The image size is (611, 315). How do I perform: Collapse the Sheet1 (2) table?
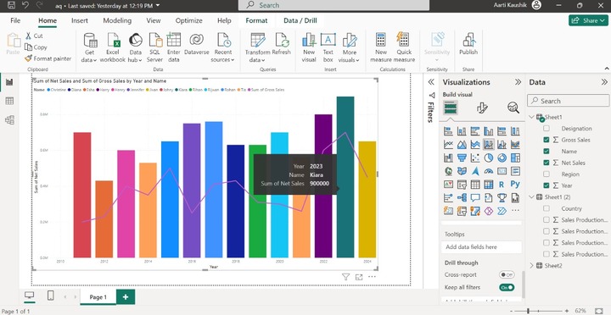(x=532, y=197)
